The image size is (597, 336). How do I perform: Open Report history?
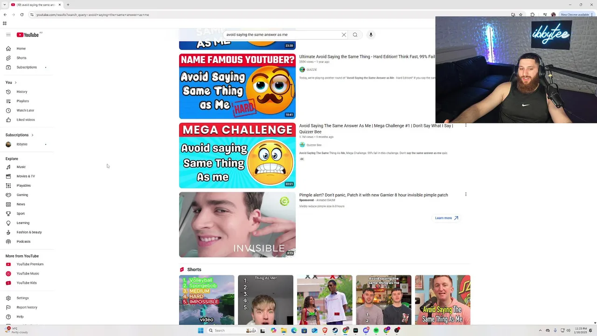27,307
